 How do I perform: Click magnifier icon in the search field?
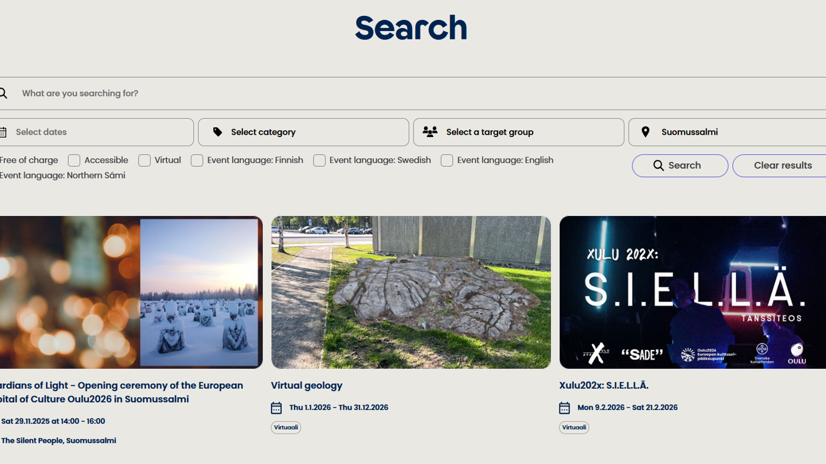coord(4,93)
